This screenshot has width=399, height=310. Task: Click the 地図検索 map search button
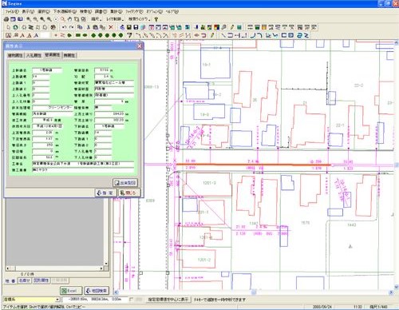click(x=97, y=291)
